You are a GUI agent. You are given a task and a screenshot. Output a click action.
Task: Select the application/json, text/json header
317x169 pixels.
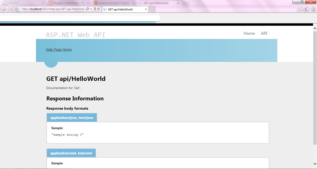(72, 118)
